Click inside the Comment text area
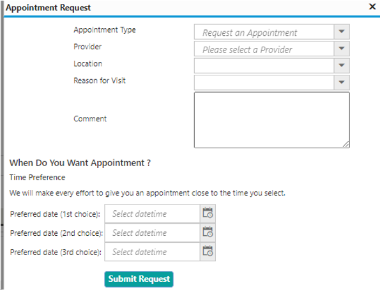 point(272,120)
